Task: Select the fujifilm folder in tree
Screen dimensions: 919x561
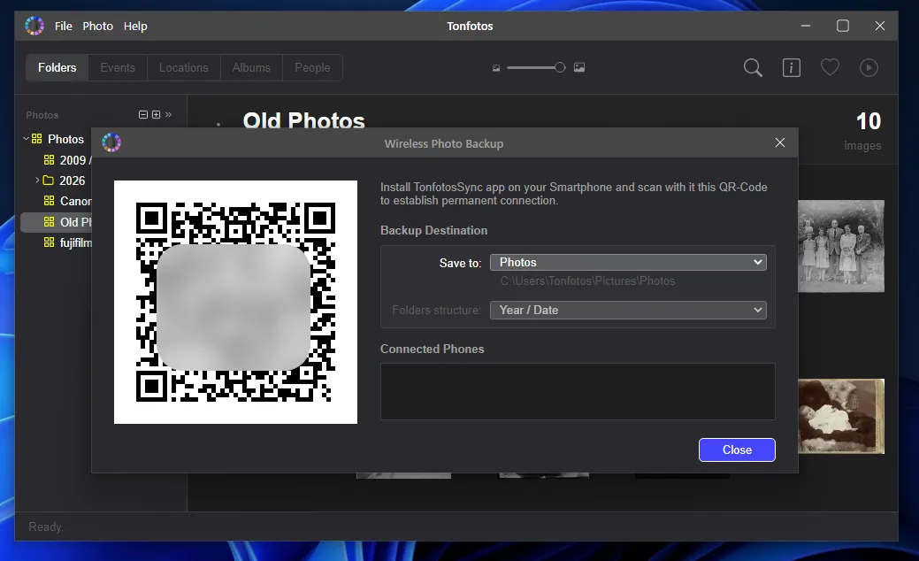Action: click(x=75, y=242)
